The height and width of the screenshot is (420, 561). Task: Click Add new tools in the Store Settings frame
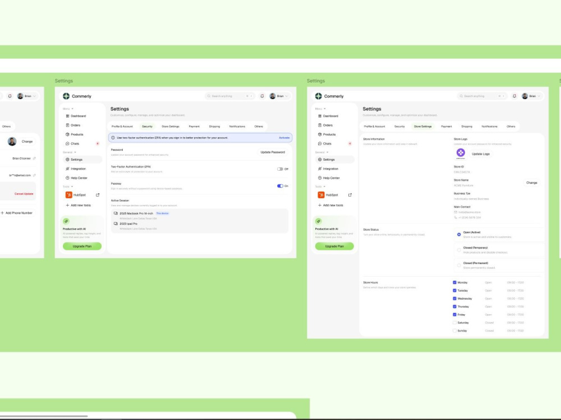[330, 206]
